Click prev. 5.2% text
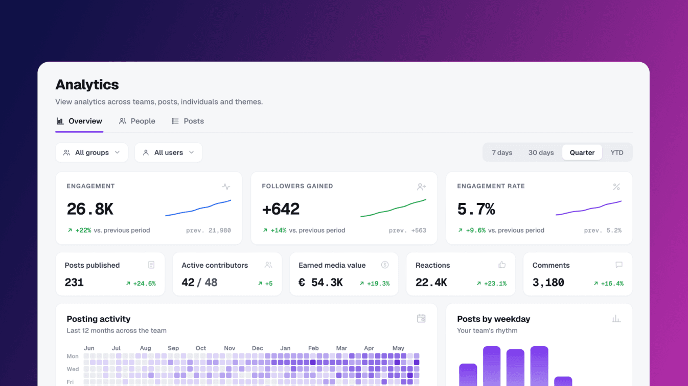688x386 pixels. coord(603,230)
